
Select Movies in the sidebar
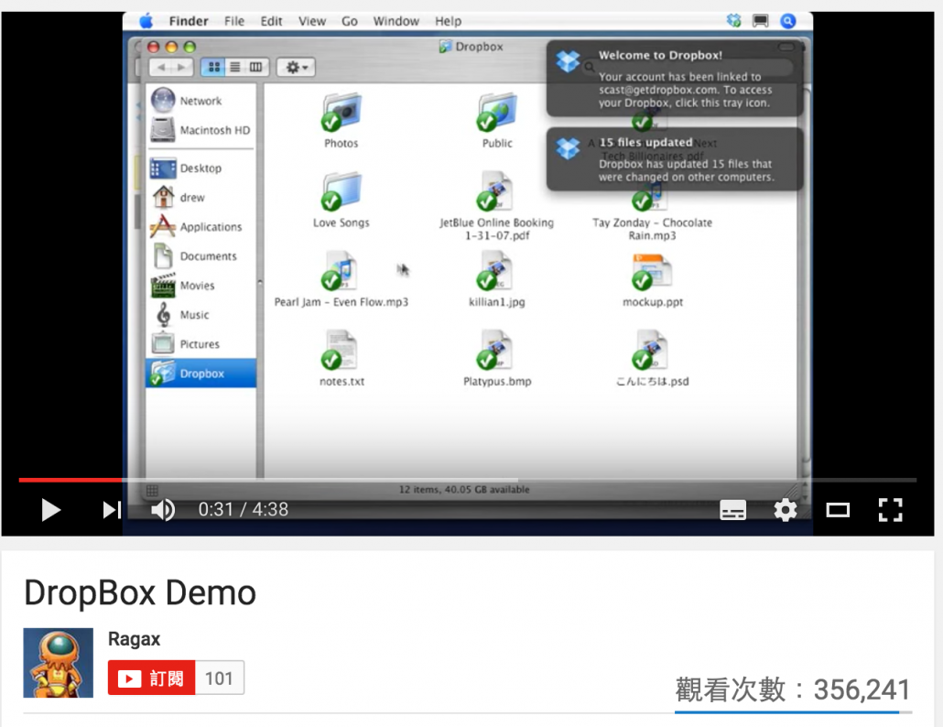coord(201,286)
